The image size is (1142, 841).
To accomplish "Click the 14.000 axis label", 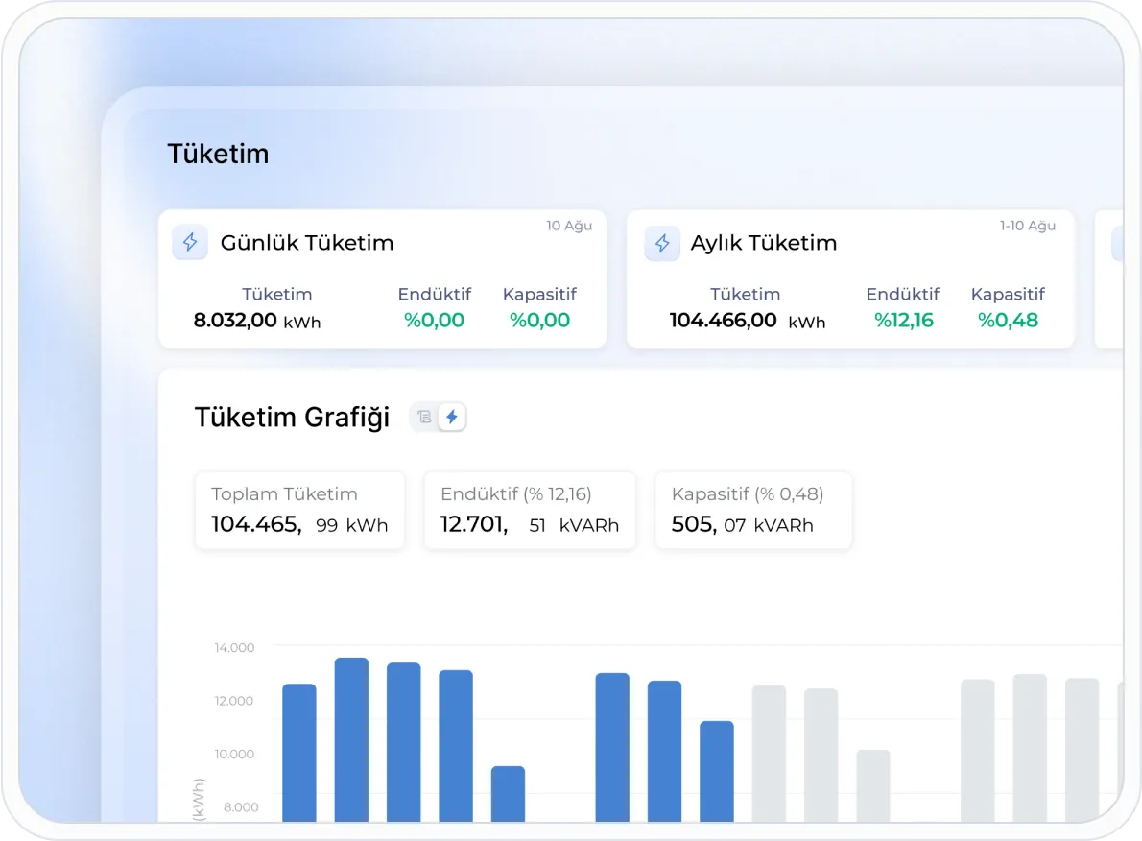I will pyautogui.click(x=234, y=648).
